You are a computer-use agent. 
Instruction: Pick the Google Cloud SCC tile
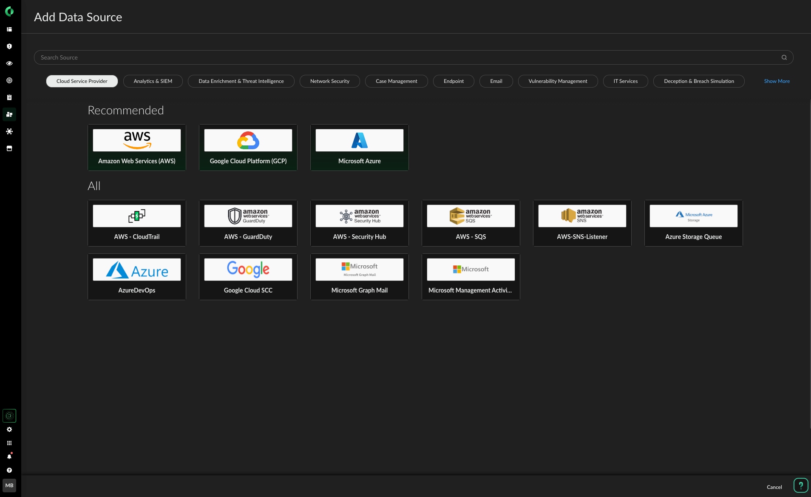248,277
